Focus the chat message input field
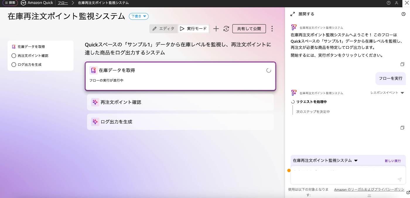410x198 pixels. tap(348, 175)
